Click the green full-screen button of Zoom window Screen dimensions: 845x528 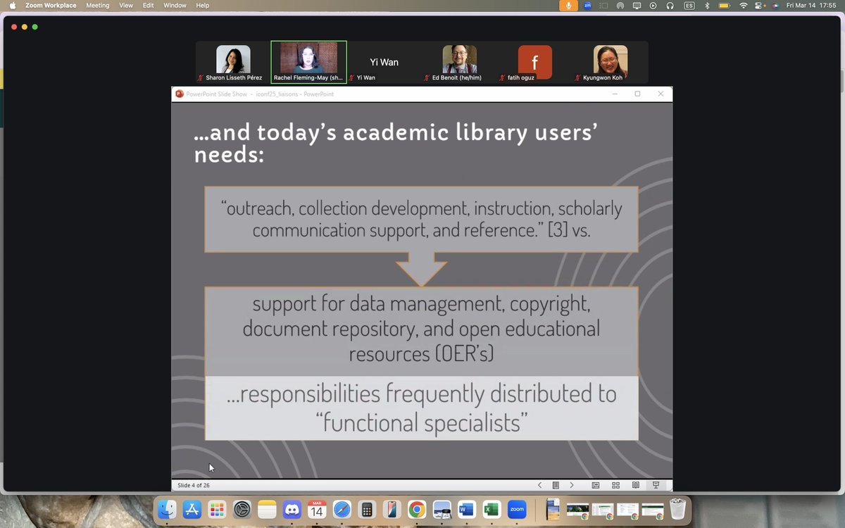(x=35, y=27)
